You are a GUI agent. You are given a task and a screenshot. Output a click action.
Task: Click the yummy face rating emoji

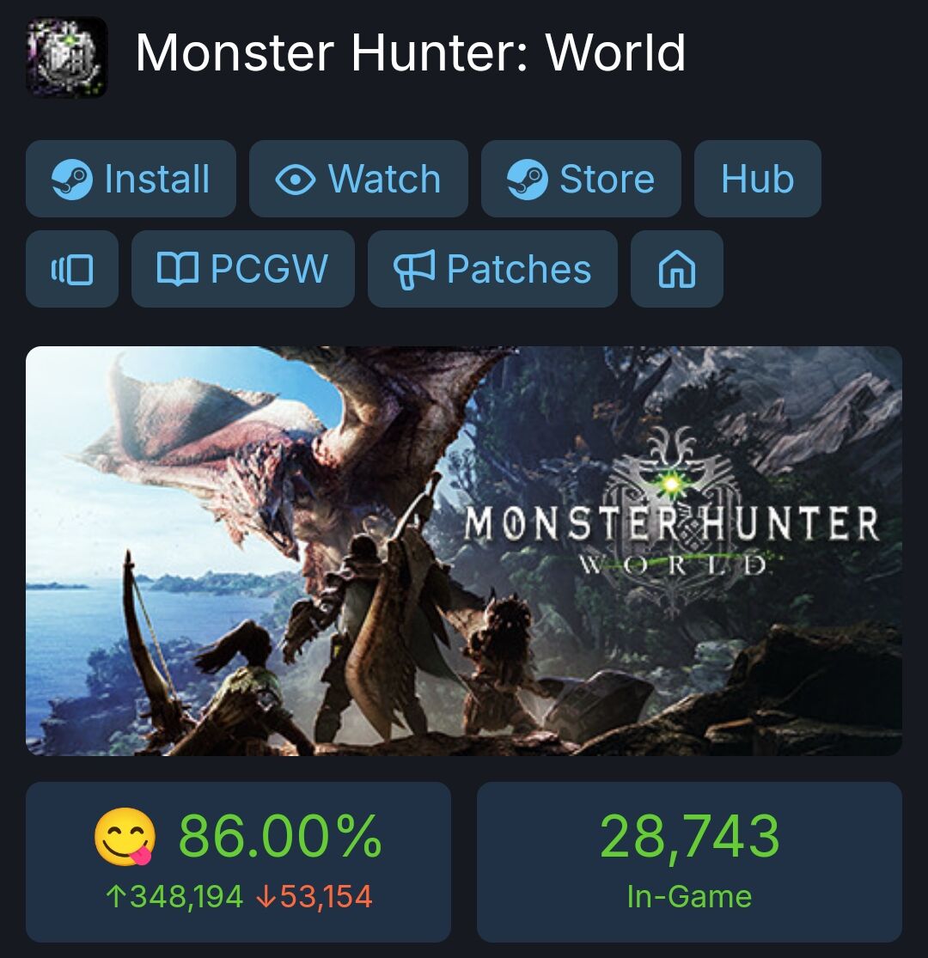click(125, 836)
